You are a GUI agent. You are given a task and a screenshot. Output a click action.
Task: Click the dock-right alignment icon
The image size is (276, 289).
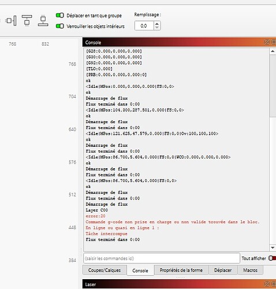[12, 20]
